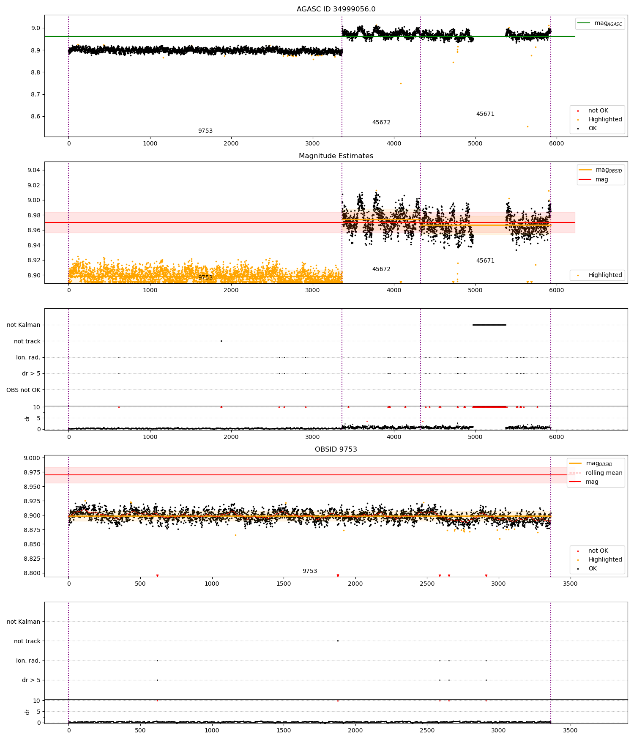This screenshot has height=740, width=634.
Task: Click the '9753' label in the top panel
Action: 205,131
